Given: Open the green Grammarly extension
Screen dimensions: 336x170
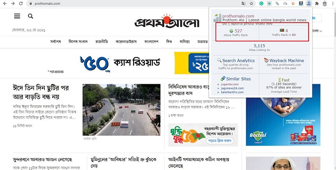Looking at the screenshot, I should pyautogui.click(x=261, y=3).
